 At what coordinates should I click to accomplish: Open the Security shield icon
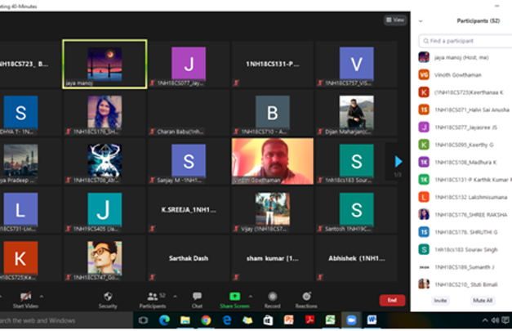[108, 296]
